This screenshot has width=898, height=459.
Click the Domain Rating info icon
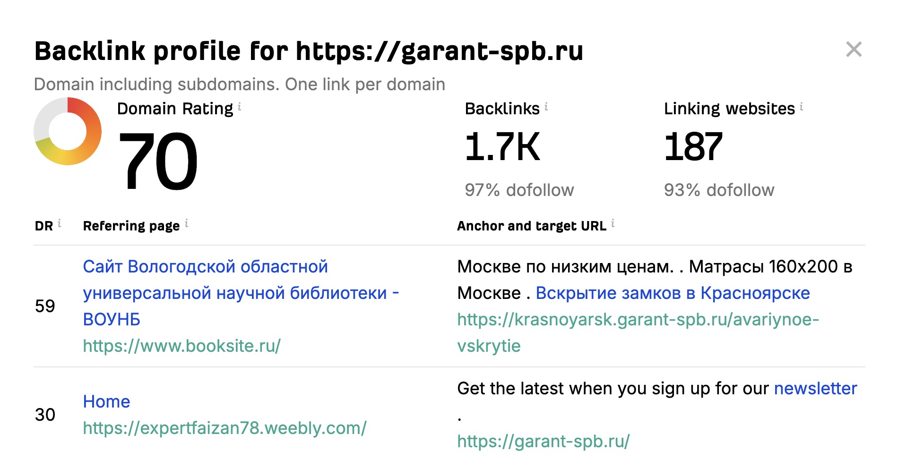point(240,107)
